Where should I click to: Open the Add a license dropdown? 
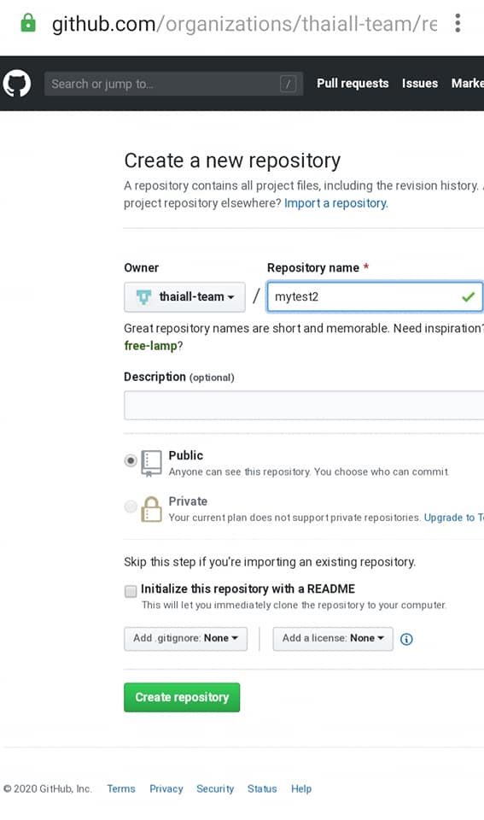[x=333, y=639]
